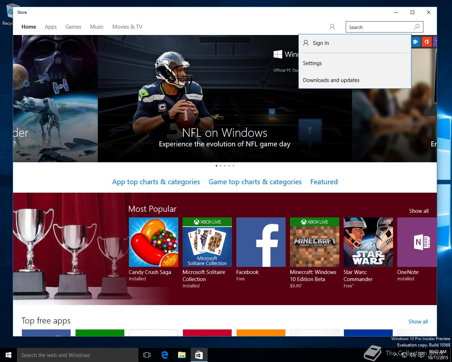Select the first carousel dot
The width and height of the screenshot is (452, 362).
[216, 165]
